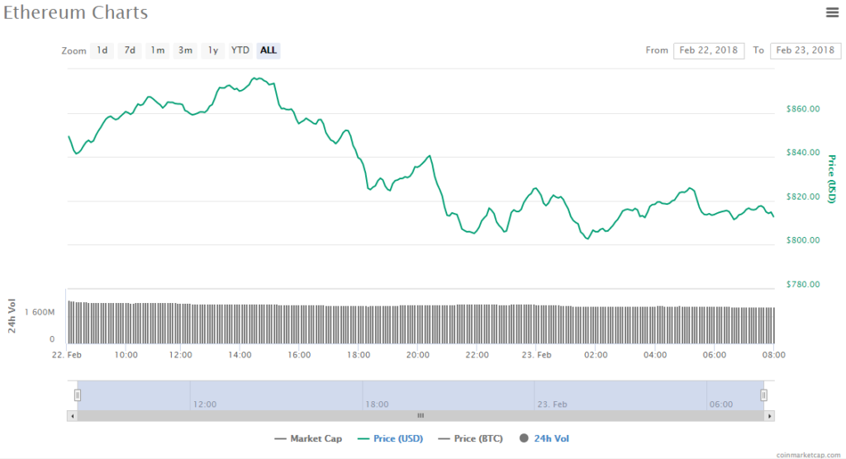Toggle Price (BTC) series in legend
The image size is (846, 459).
(474, 438)
